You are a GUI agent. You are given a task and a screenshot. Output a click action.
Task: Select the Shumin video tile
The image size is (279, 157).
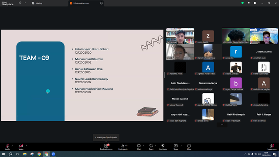tap(264, 36)
